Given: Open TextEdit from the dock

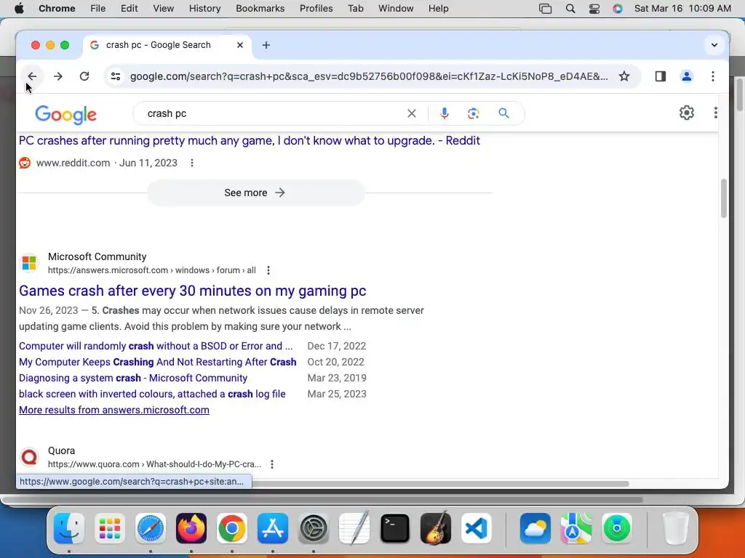Looking at the screenshot, I should (354, 528).
